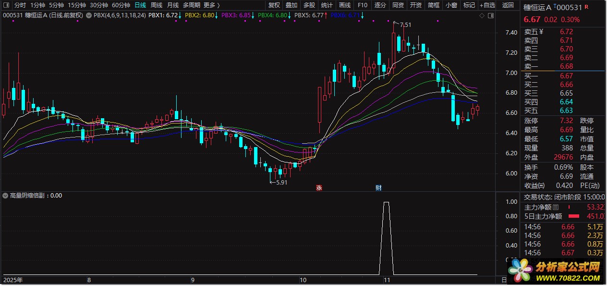Screen dimensions: 608x286
Task: Switch to the 60分钟 period tab
Action: click(121, 5)
